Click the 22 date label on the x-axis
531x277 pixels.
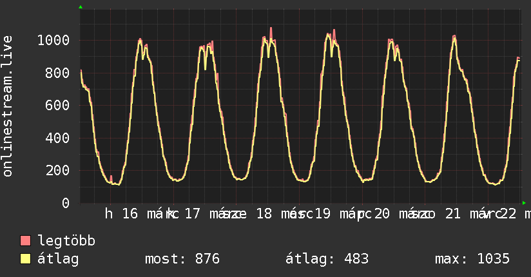(508, 214)
